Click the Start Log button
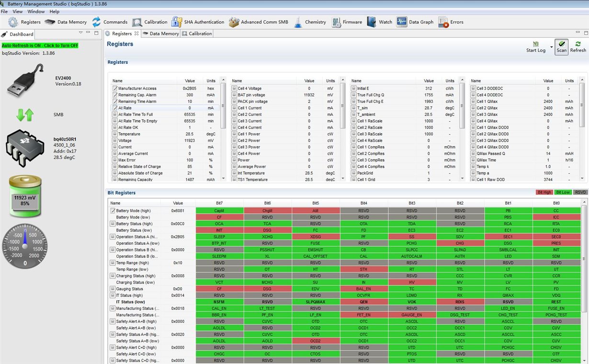589x364 pixels. [535, 46]
